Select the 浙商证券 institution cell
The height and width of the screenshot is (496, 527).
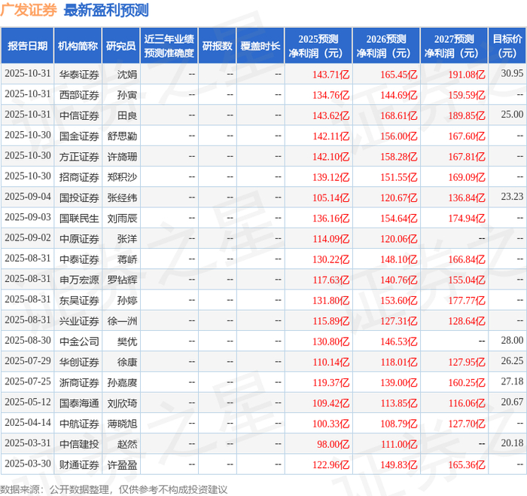79,382
